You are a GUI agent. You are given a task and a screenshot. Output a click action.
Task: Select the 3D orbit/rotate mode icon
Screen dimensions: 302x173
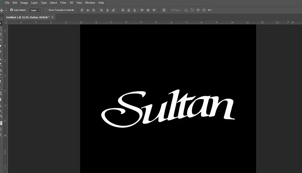(x=186, y=10)
